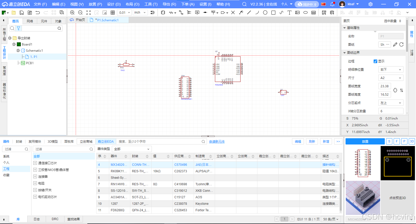Open the 尺寸 A2 dropdown
Screen dimensions: 416x224
tap(391, 78)
